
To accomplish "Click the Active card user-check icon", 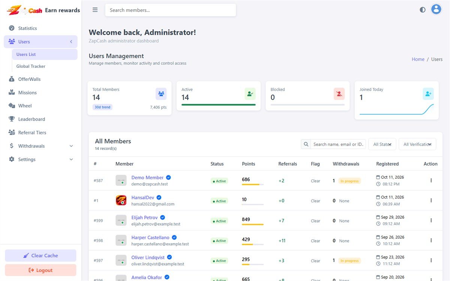I will point(250,94).
